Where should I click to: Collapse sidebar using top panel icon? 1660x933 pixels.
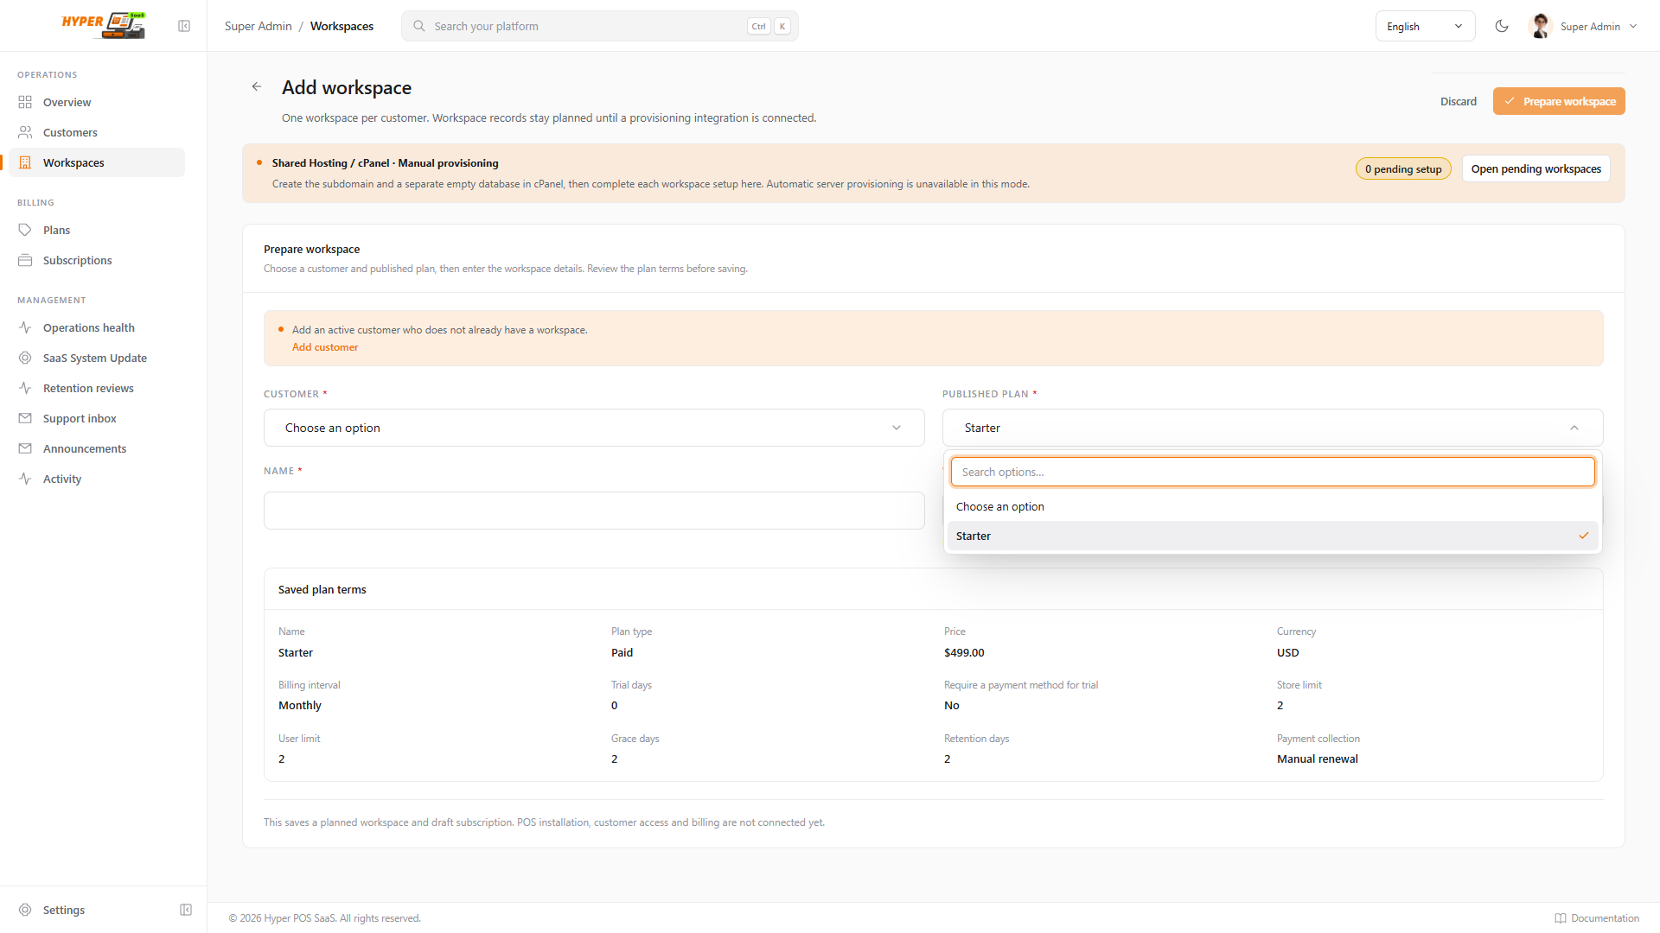pos(184,26)
